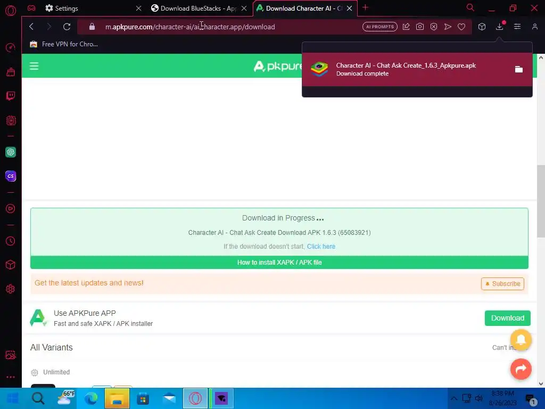The height and width of the screenshot is (409, 545).
Task: Open taskbar search
Action: pos(38,398)
